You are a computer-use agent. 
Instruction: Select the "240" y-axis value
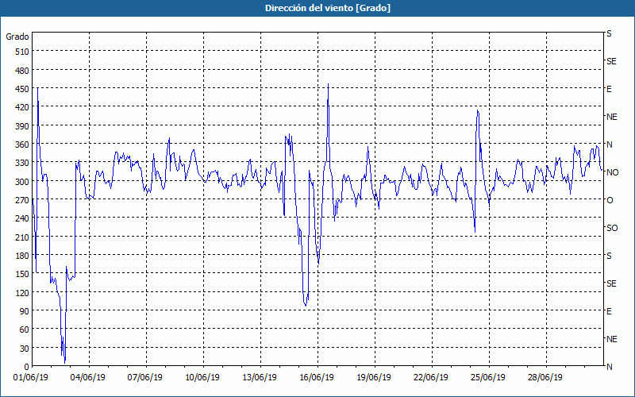[x=22, y=218]
